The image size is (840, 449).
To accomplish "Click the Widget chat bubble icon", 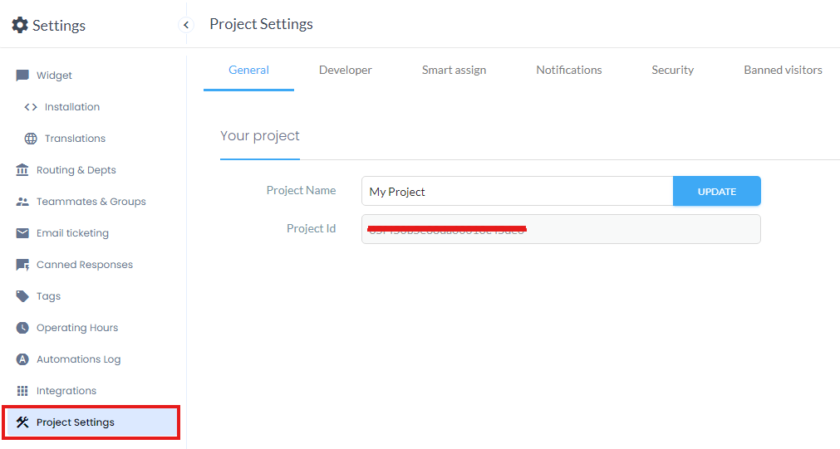I will point(22,76).
